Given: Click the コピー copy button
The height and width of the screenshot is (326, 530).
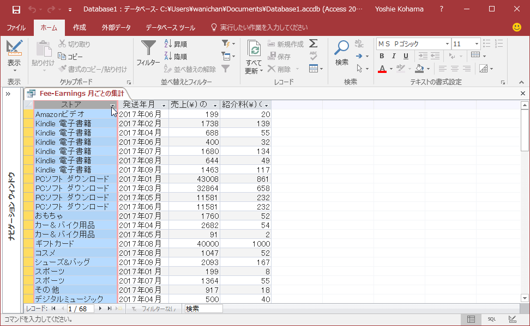Looking at the screenshot, I should pyautogui.click(x=70, y=57).
